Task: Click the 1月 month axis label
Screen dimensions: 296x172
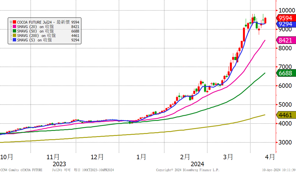Action: tap(141, 157)
